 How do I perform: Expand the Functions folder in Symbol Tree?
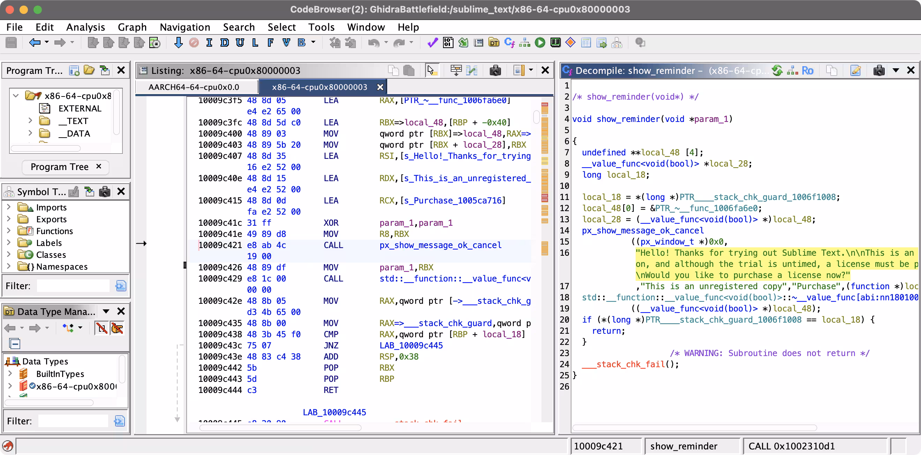click(9, 231)
